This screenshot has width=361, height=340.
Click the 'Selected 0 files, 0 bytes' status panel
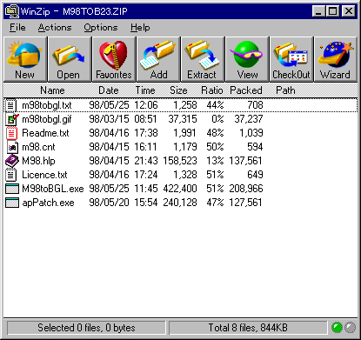tap(86, 328)
